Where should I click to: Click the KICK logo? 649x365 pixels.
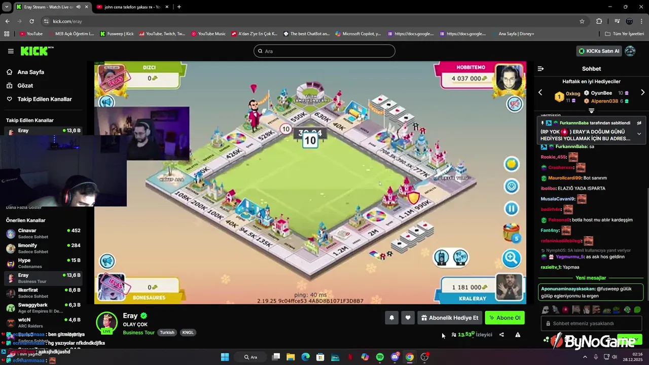[37, 51]
